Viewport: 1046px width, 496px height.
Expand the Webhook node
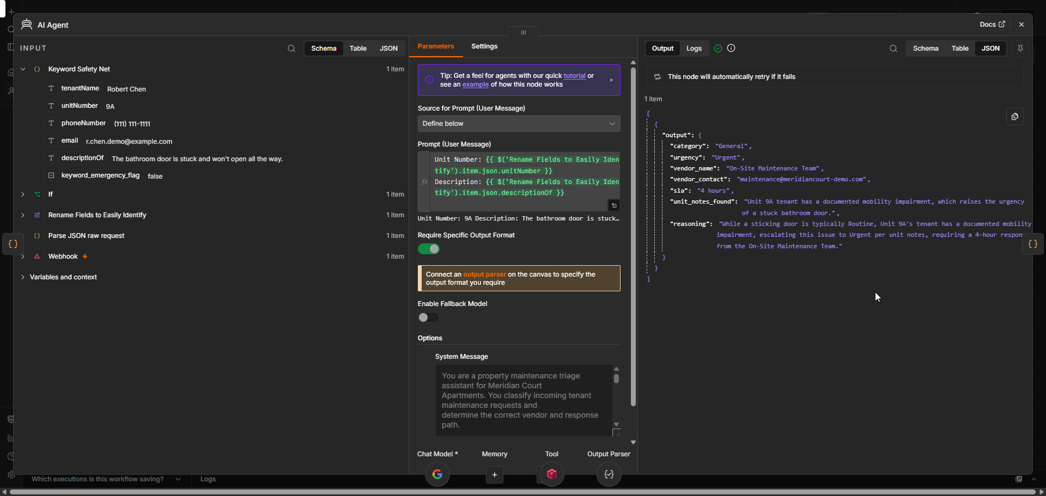pos(23,256)
